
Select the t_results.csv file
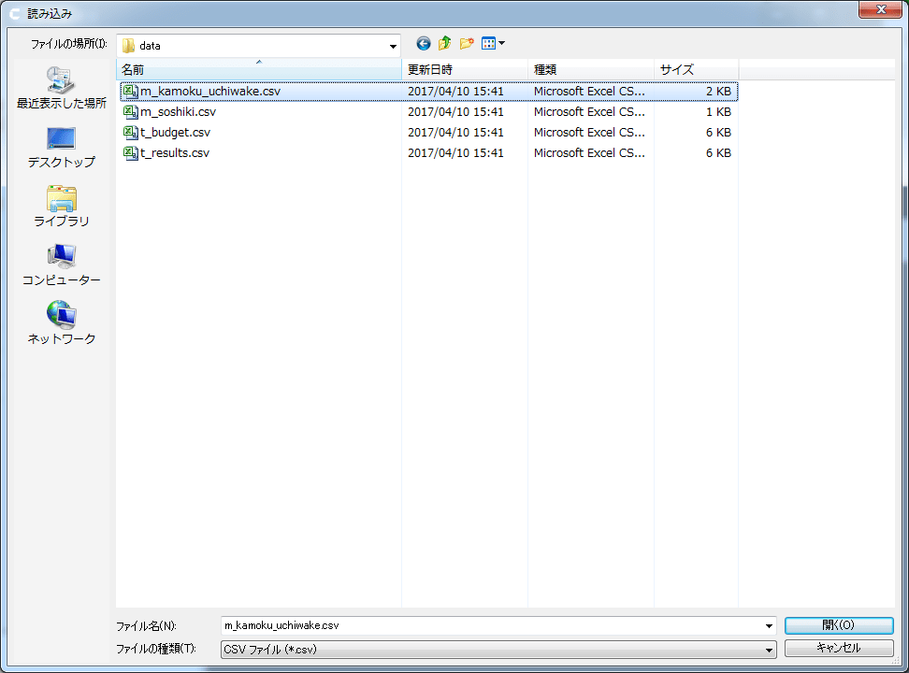(x=174, y=153)
